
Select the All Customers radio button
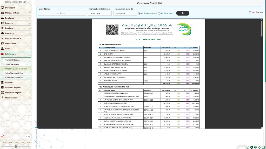click(159, 13)
